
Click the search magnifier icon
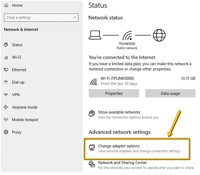tap(75, 17)
